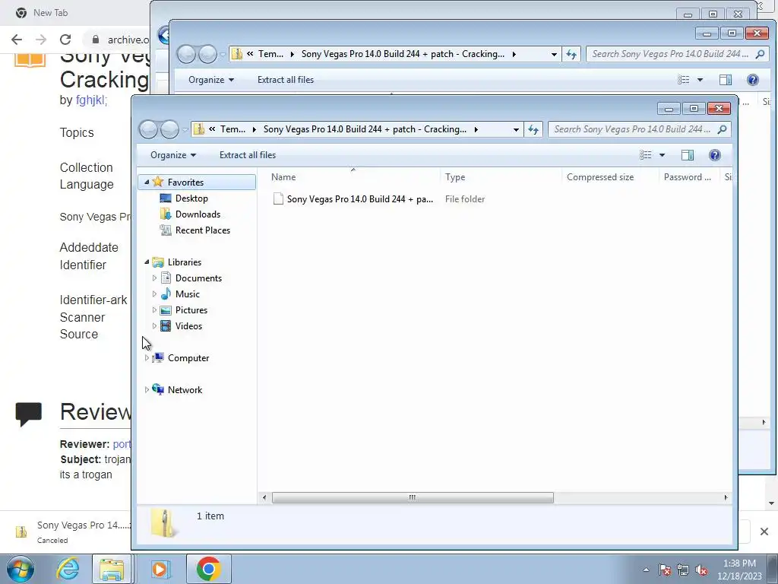Select the Music library icon
778x584 pixels.
click(166, 294)
